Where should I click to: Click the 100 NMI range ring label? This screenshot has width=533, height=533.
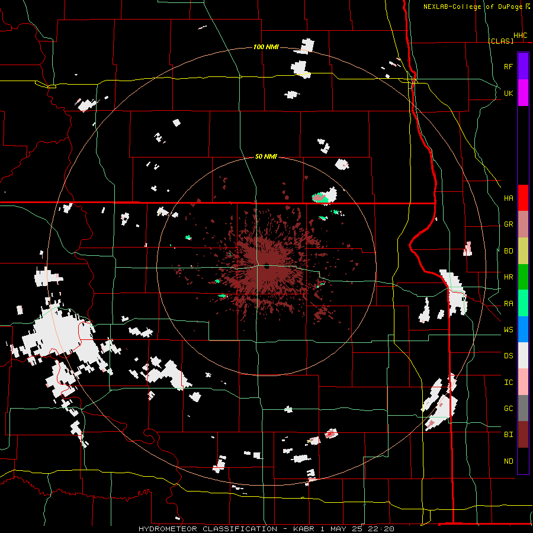266,47
